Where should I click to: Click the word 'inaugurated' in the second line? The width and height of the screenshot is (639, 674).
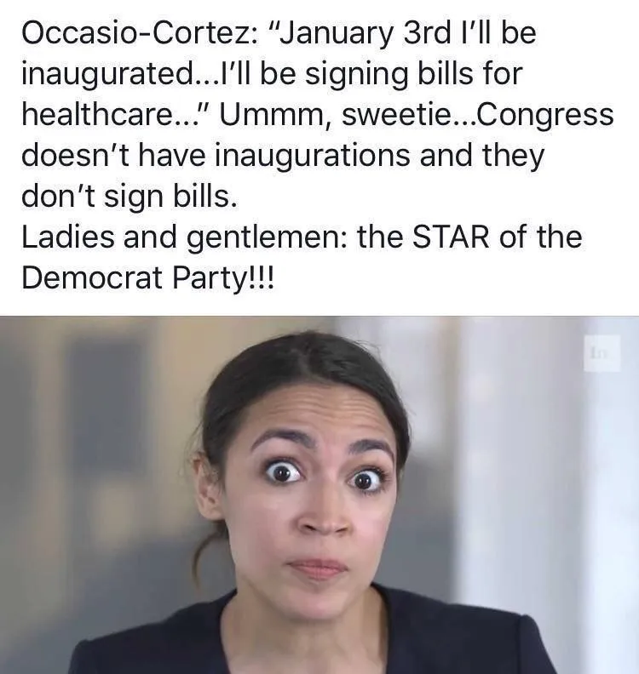coord(107,75)
